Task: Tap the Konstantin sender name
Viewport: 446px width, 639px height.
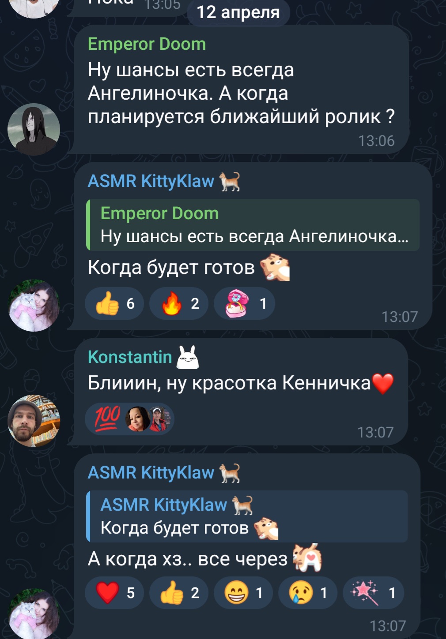Action: (130, 357)
